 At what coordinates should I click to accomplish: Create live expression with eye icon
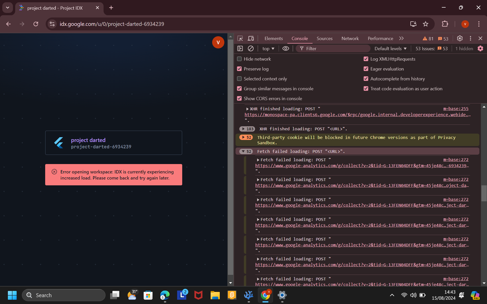click(286, 48)
